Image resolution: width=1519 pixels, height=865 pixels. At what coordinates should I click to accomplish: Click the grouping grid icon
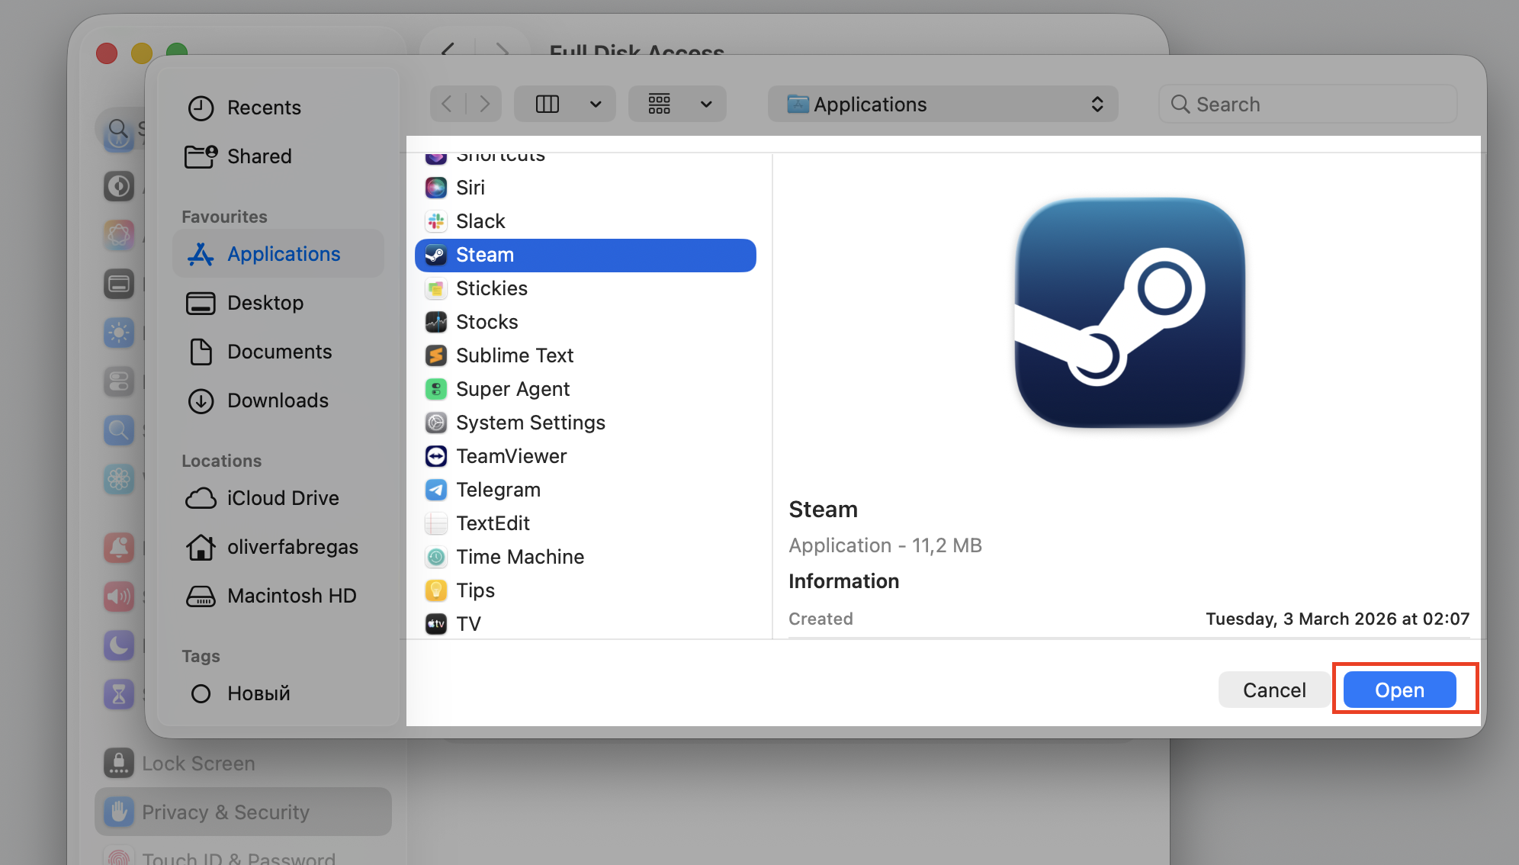tap(660, 104)
